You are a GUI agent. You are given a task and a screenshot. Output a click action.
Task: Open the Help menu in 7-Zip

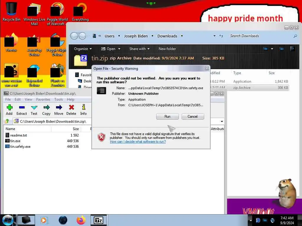[x=70, y=99]
